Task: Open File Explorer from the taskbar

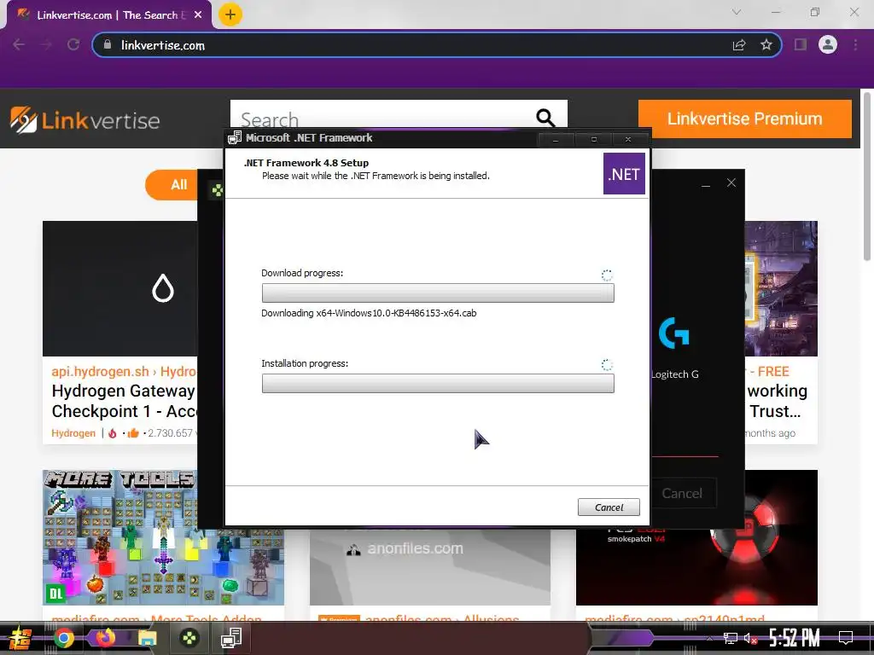Action: click(x=147, y=638)
